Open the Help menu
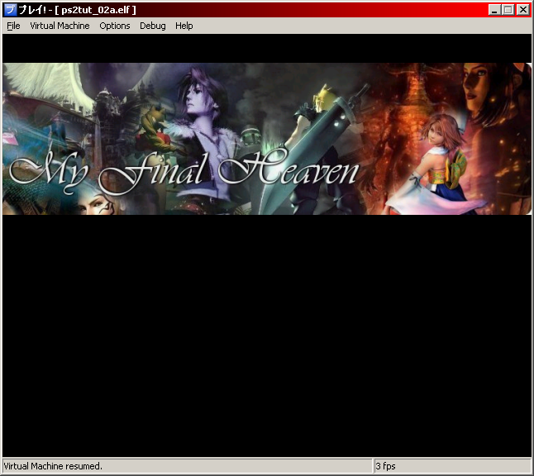Screen dimensions: 534x476 184,26
